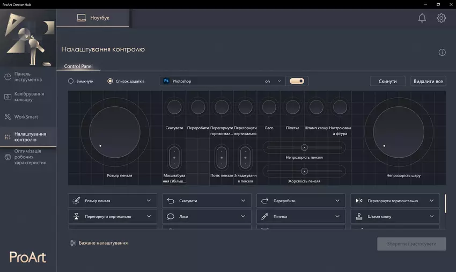Click the Калібрування кольору sidebar icon

pyautogui.click(x=8, y=97)
